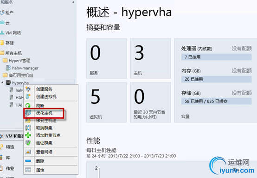This screenshot has width=257, height=178.
Task: Select the 租户 tree item
Action: click(9, 13)
